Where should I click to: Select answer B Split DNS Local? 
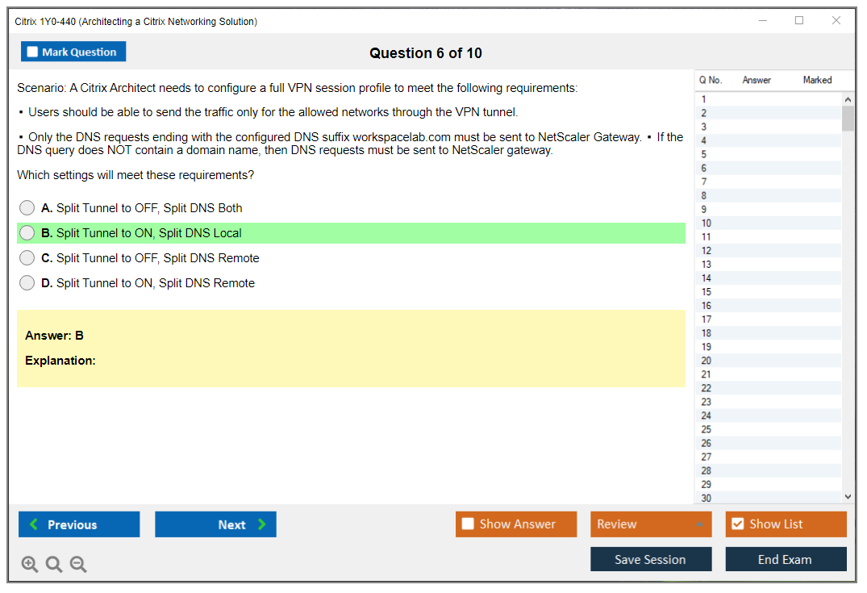tap(27, 233)
